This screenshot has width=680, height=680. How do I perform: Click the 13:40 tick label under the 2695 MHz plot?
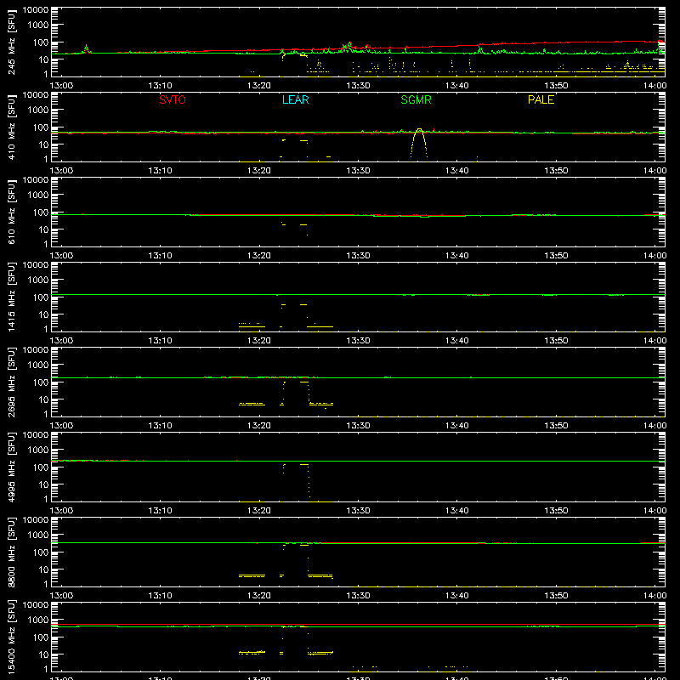point(457,426)
